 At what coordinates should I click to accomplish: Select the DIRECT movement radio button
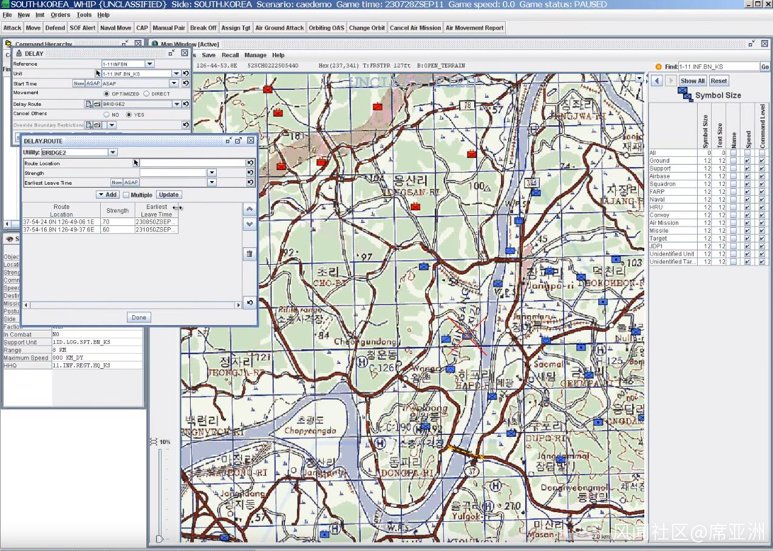click(146, 94)
